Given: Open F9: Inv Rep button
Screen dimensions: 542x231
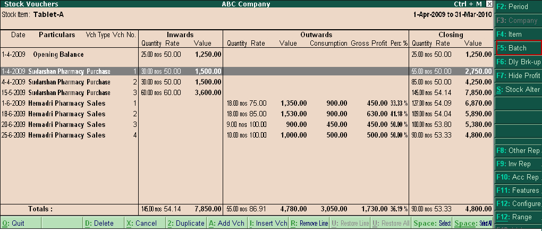Looking at the screenshot, I should click(518, 164).
